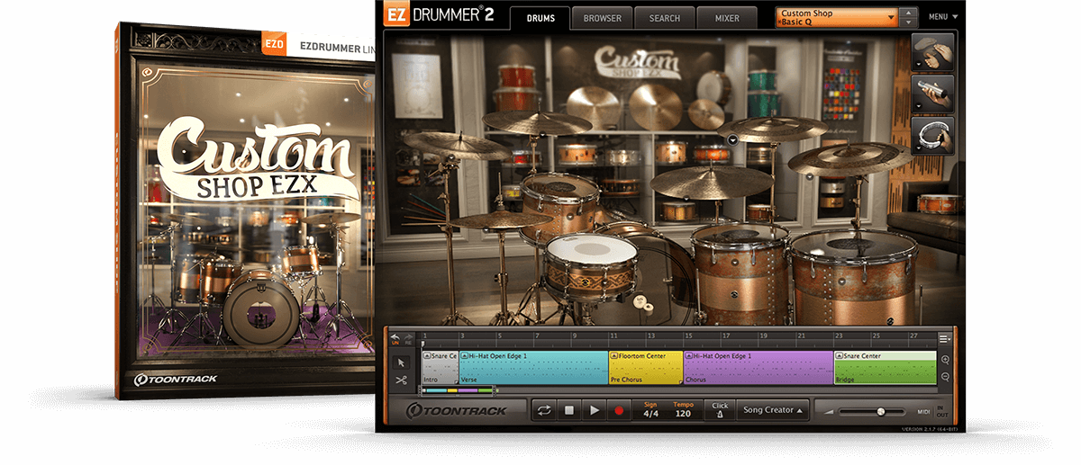Undo the last edit
Screen dimensions: 1081x465
(x=395, y=338)
